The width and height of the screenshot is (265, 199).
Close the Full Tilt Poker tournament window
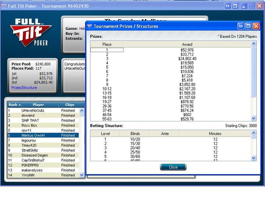260,6
